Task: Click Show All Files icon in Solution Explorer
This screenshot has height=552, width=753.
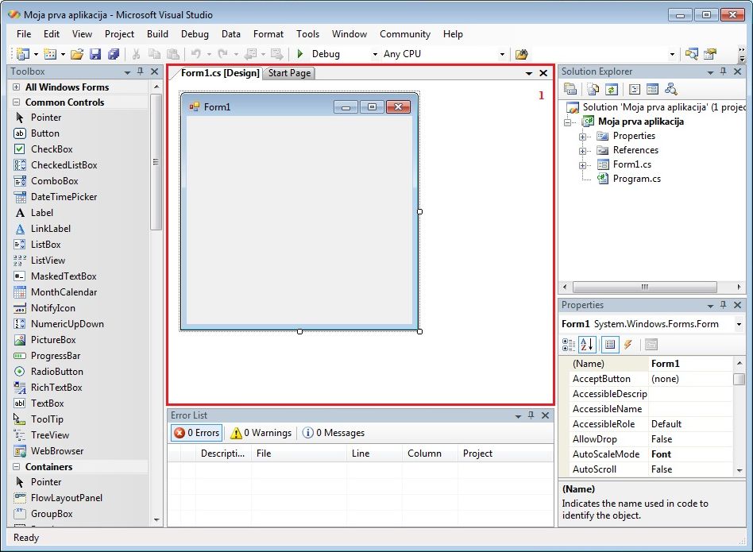Action: pos(593,89)
